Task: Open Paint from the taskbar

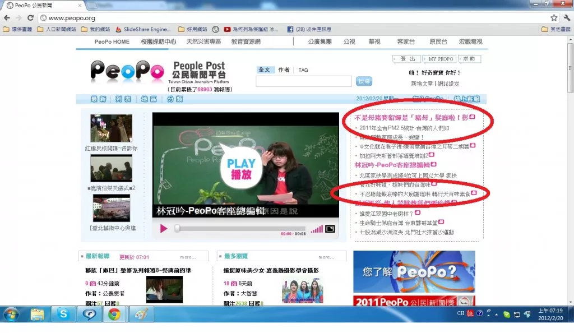Action: tap(141, 314)
